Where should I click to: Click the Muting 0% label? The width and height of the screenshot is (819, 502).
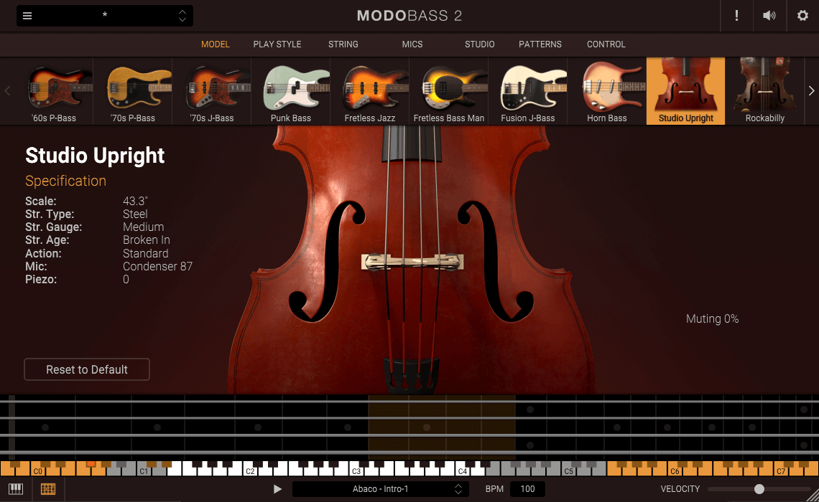click(713, 319)
